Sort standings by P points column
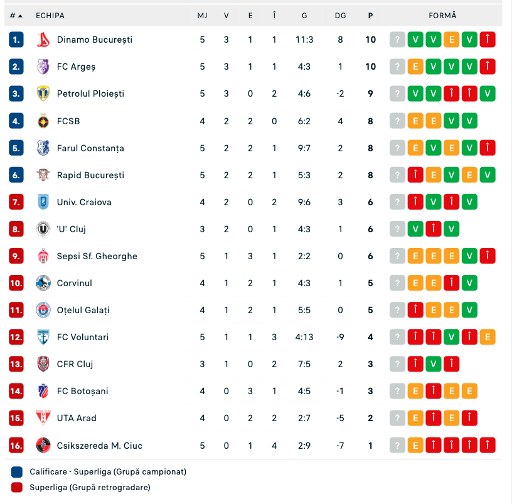The width and height of the screenshot is (512, 504). 370,16
